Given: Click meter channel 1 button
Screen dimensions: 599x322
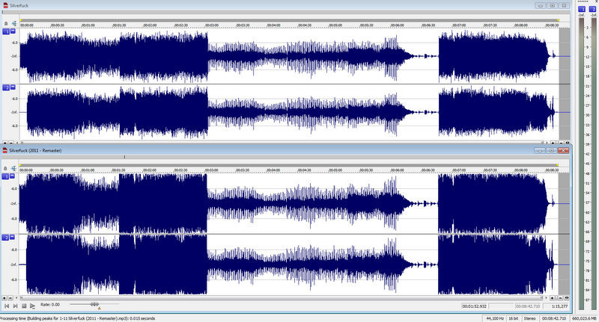Looking at the screenshot, I should click(x=582, y=9).
